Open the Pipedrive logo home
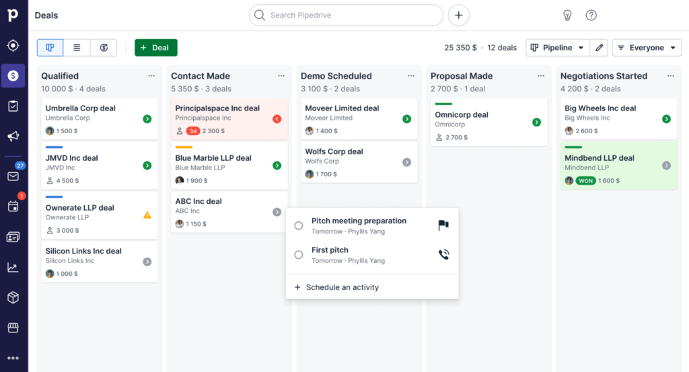689x372 pixels. click(13, 15)
